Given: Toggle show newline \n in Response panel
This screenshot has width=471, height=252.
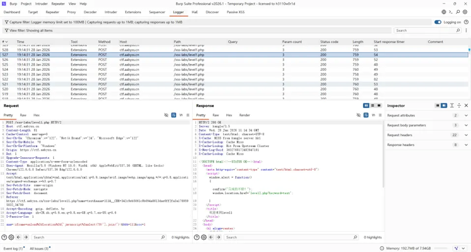Looking at the screenshot, I should coord(373,115).
